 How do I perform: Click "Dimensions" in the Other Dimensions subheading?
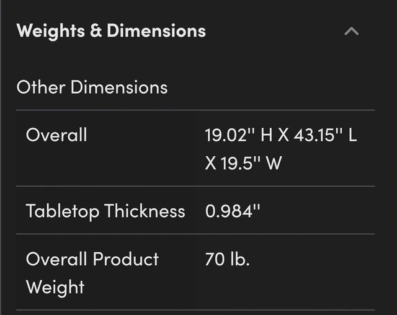click(119, 87)
